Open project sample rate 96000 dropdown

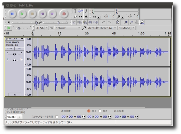pos(19,117)
